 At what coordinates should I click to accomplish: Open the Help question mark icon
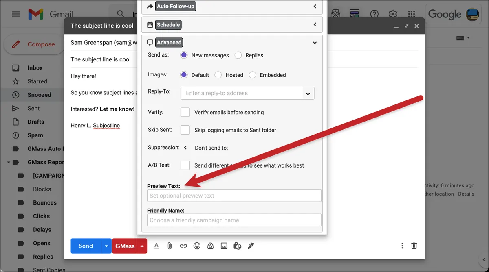tap(374, 14)
